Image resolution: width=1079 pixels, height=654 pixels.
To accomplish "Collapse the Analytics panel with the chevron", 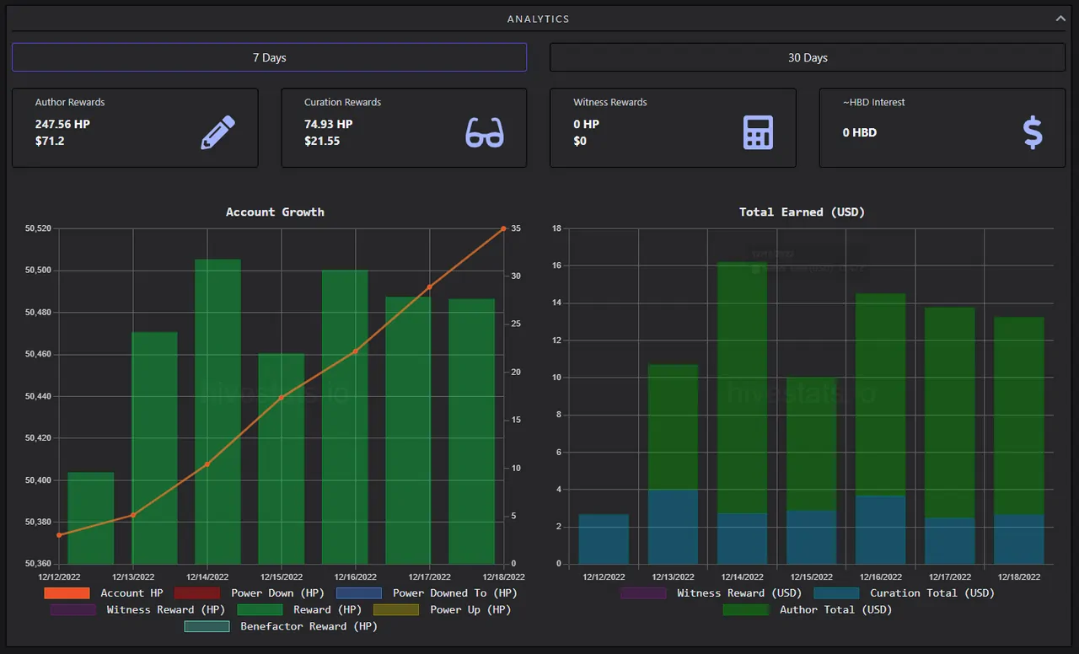I will click(x=1060, y=18).
